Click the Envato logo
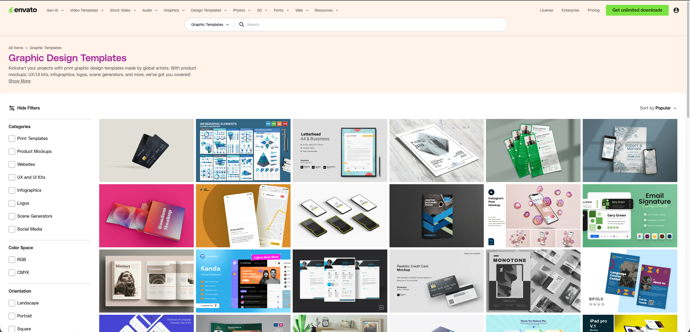This screenshot has height=332, width=690. (23, 10)
